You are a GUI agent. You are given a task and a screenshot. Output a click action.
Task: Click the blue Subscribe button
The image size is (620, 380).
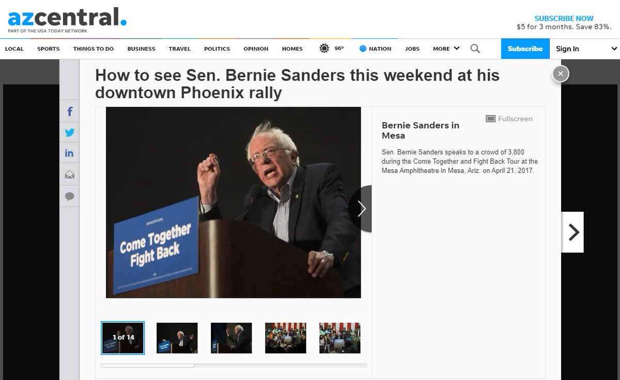pos(525,49)
